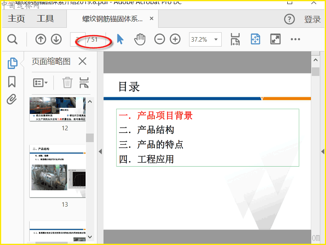Viewport: 326px width, 245px height.
Task: Collapse the left navigation pane arrow
Action: (100, 151)
